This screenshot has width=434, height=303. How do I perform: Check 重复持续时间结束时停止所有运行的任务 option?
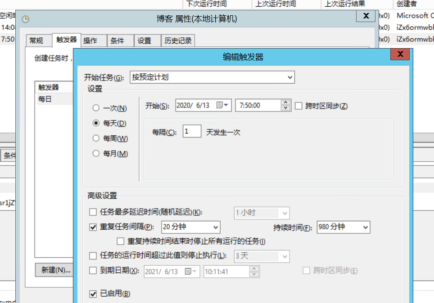[x=120, y=241]
